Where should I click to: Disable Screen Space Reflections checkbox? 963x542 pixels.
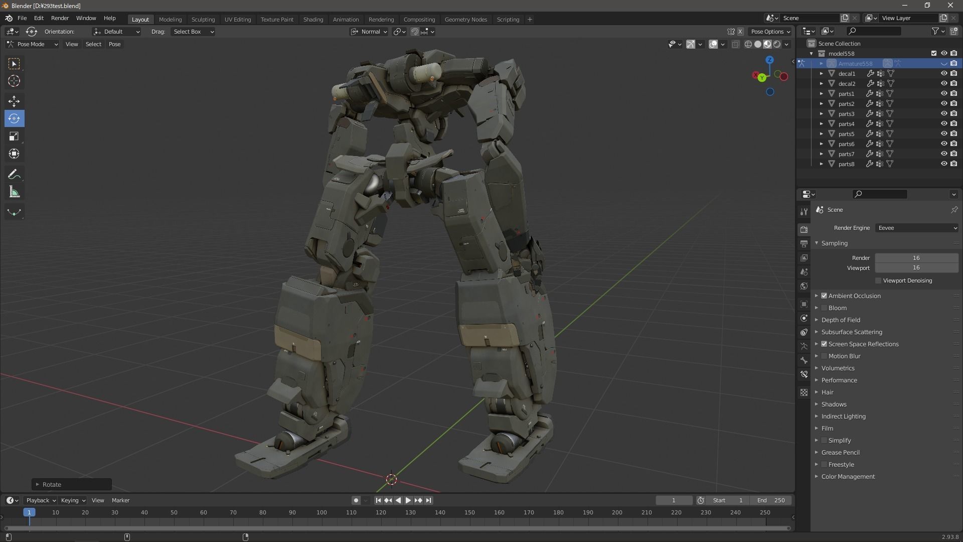[x=824, y=344]
